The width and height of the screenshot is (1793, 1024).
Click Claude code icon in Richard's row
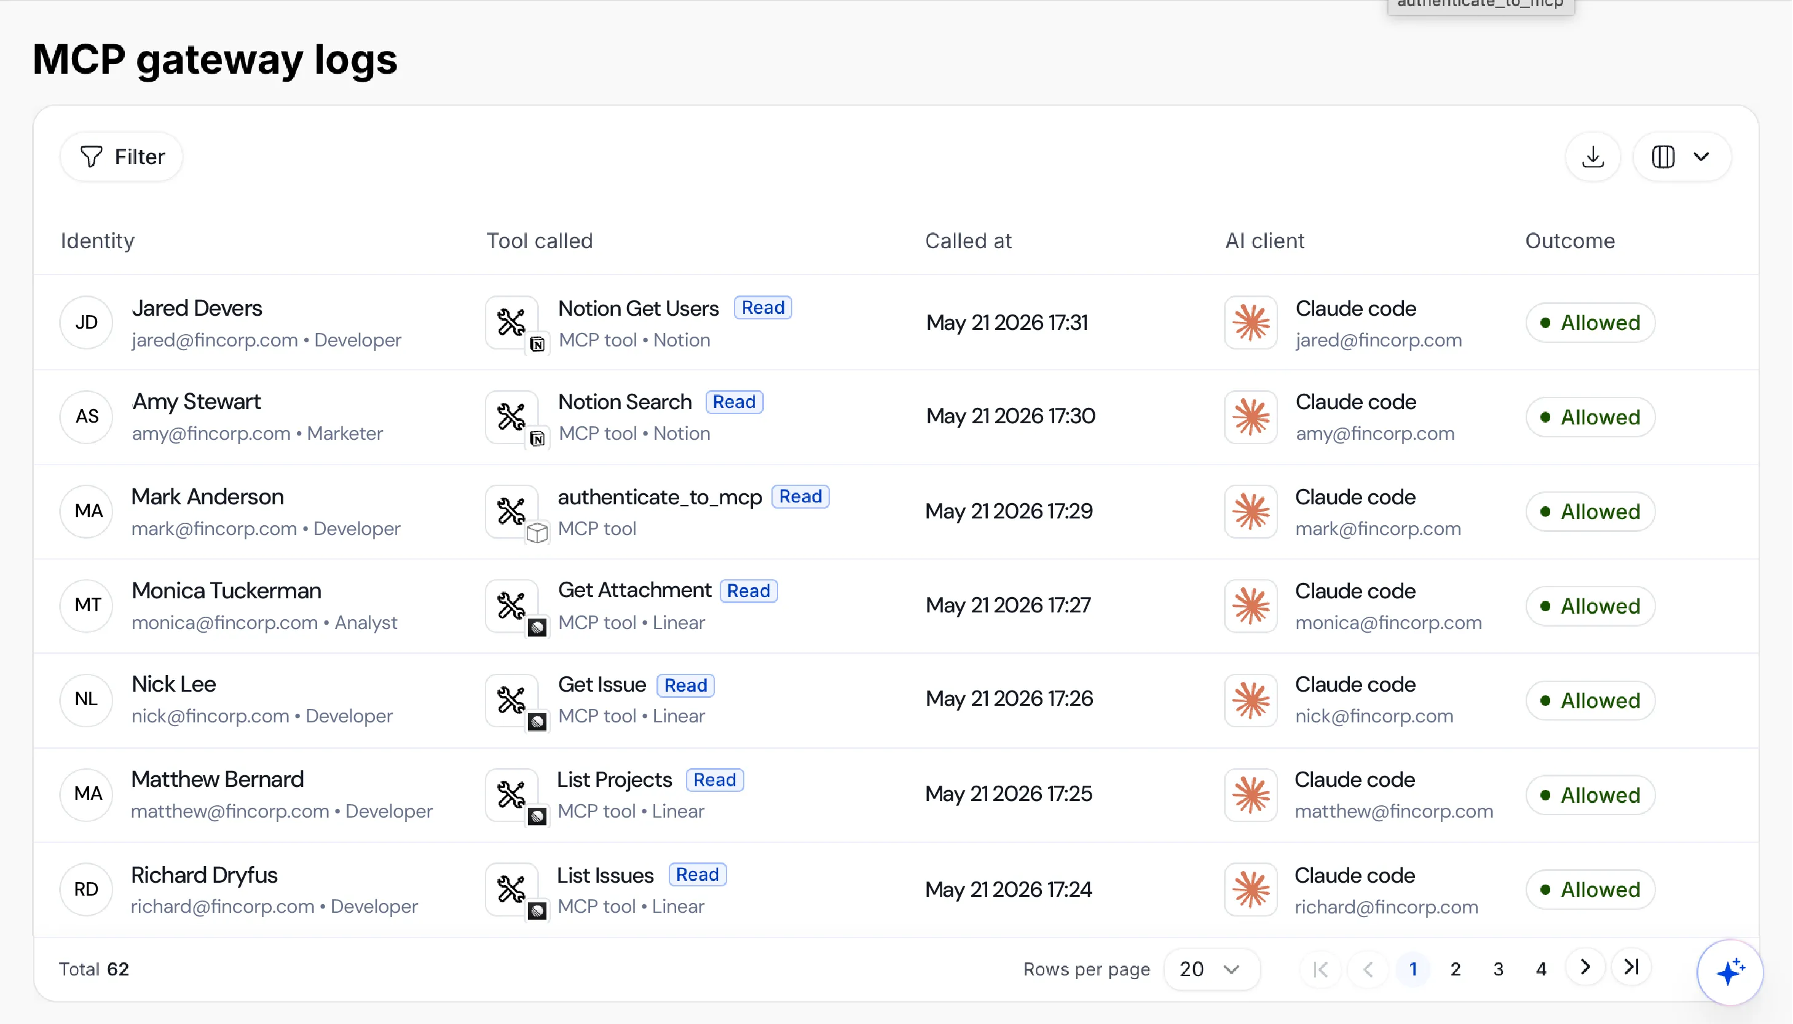coord(1251,889)
